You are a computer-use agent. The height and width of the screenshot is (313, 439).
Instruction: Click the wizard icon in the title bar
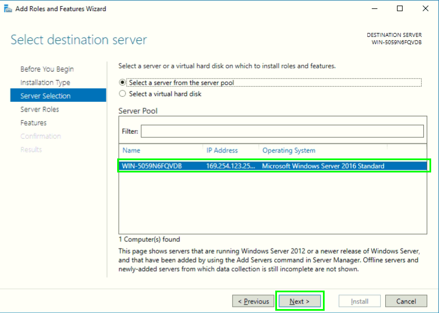coord(8,8)
